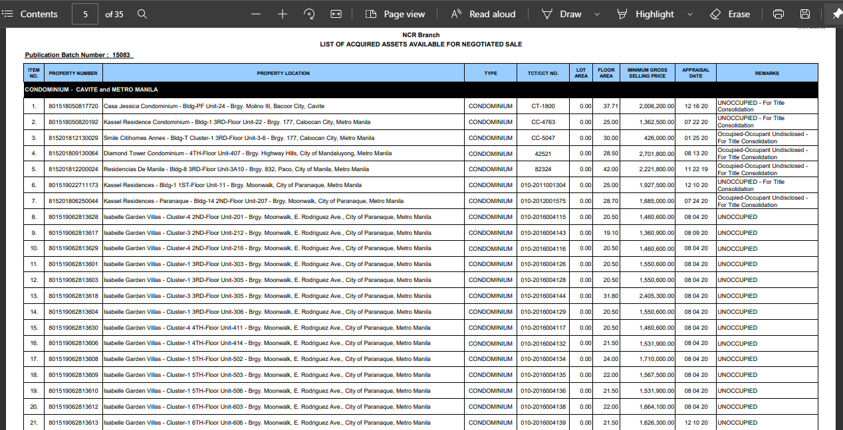843x430 pixels.
Task: Click TCT number CC-4763
Action: [543, 122]
